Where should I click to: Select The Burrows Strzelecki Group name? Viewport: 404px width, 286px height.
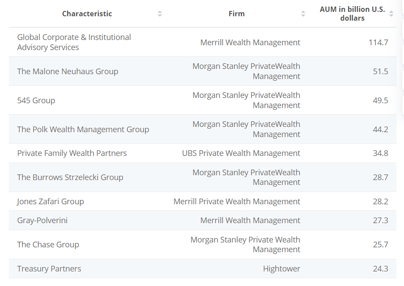pos(70,177)
